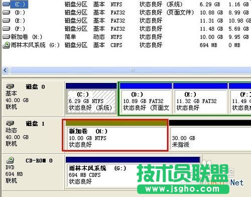Click 动态 type cell in H: row
This screenshot has width=251, height=197.
pyautogui.click(x=99, y=37)
